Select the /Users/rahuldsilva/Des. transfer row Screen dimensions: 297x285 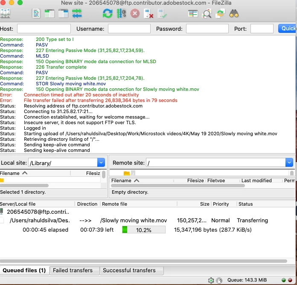40,221
